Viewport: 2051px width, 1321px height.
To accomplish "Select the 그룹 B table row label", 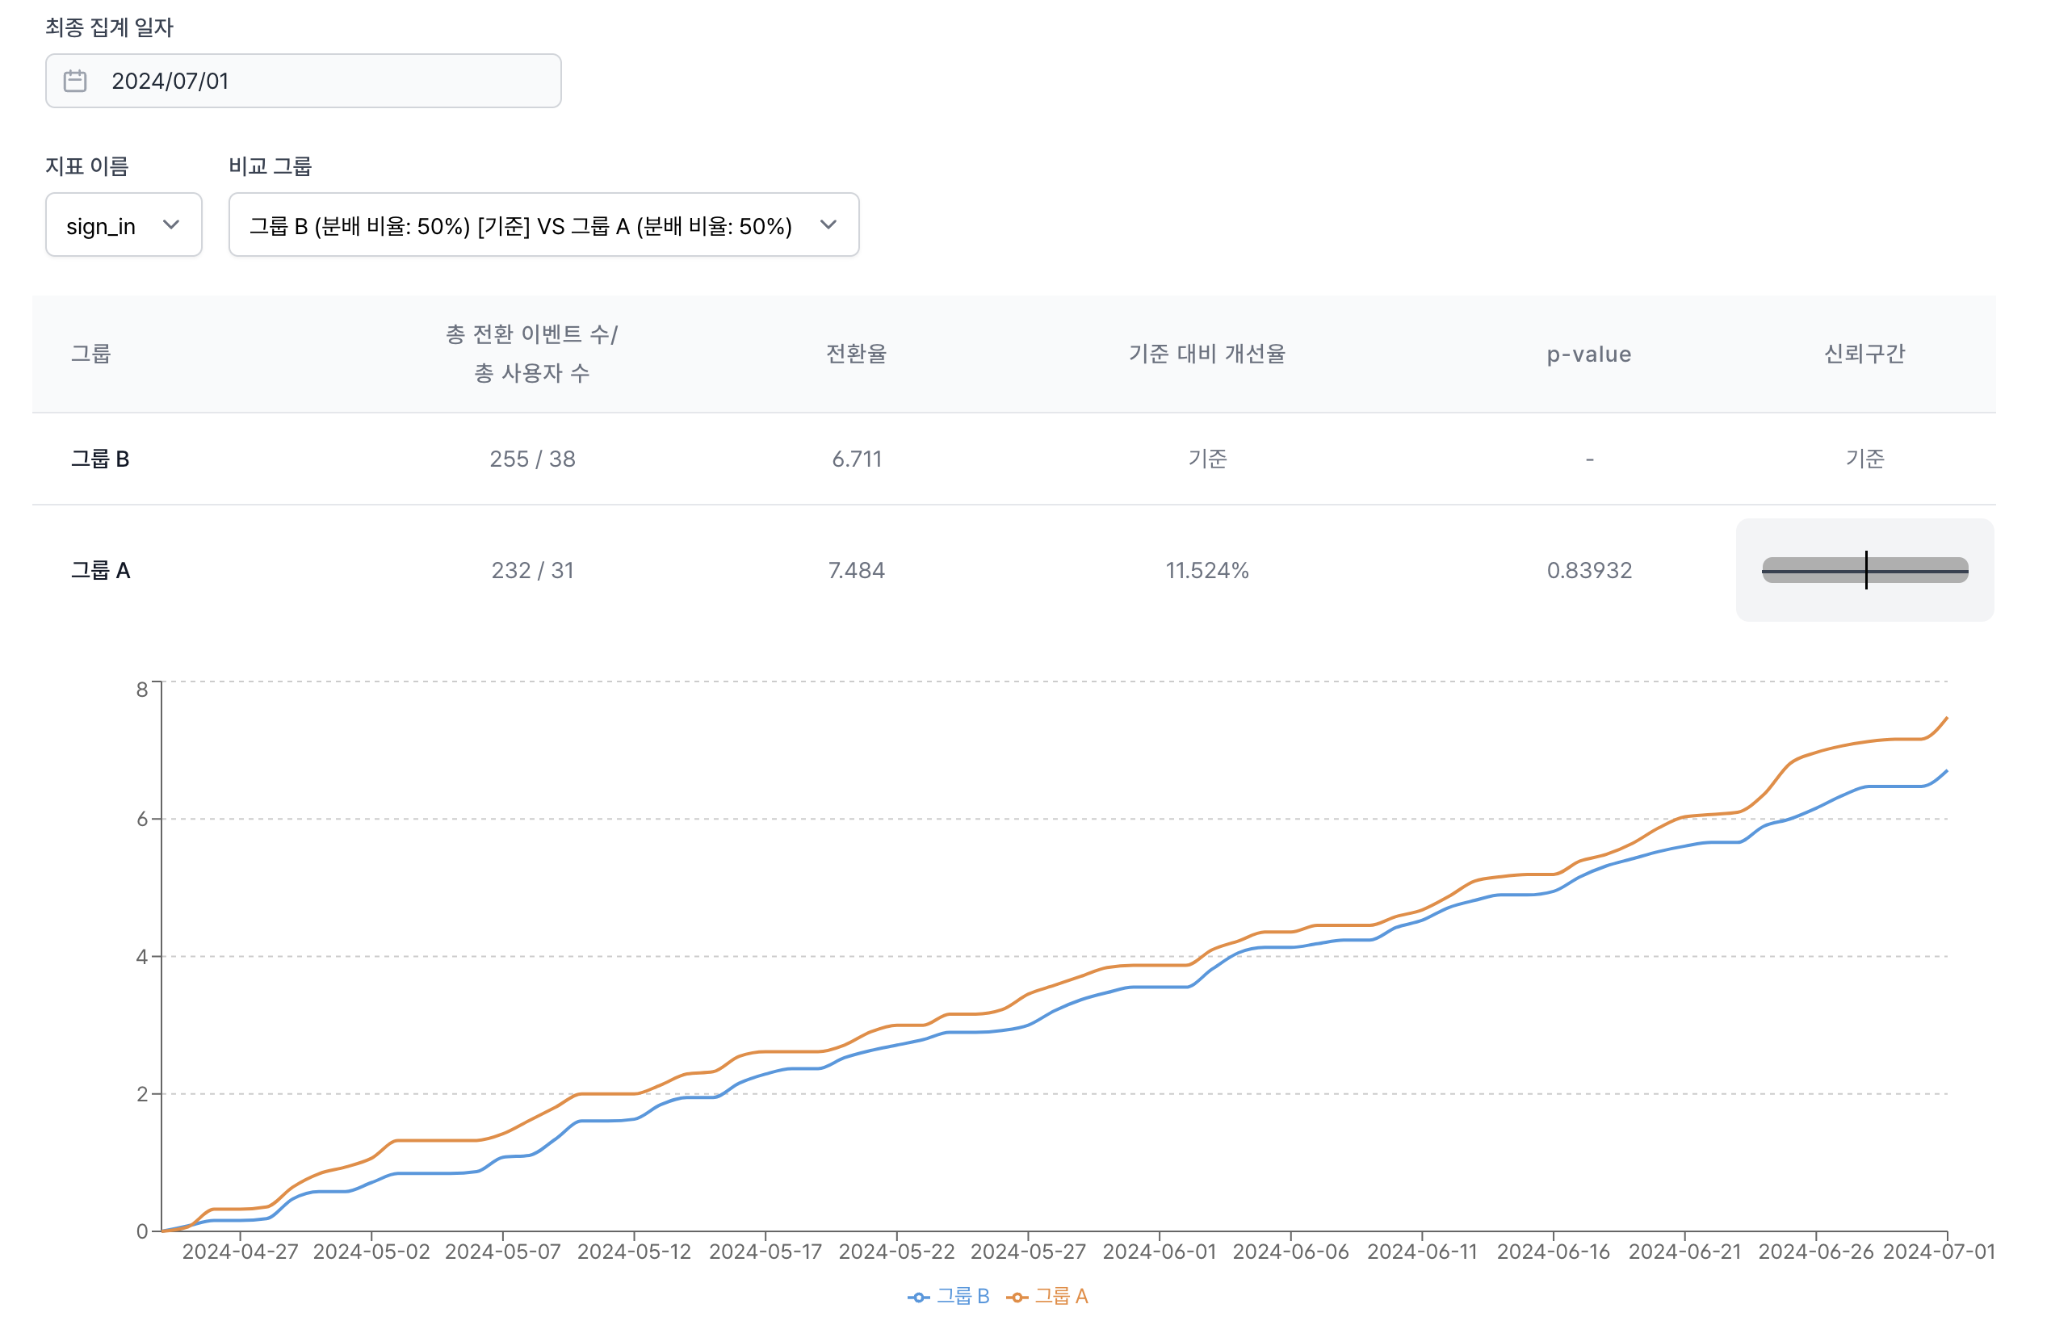I will [x=99, y=459].
